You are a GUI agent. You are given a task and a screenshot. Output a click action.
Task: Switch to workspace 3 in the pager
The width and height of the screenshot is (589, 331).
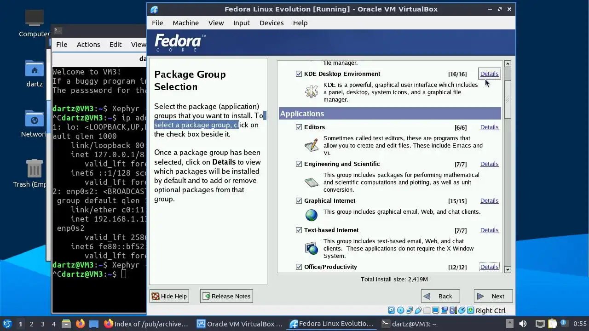tap(42, 324)
